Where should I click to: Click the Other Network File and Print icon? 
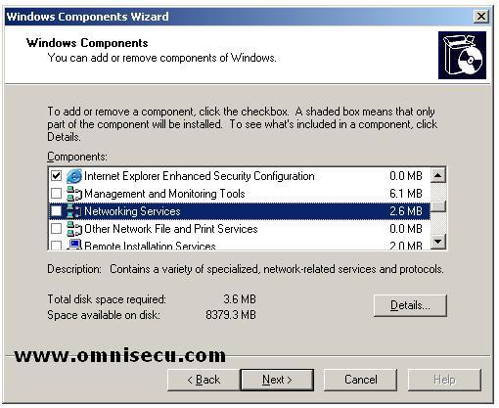[x=74, y=229]
